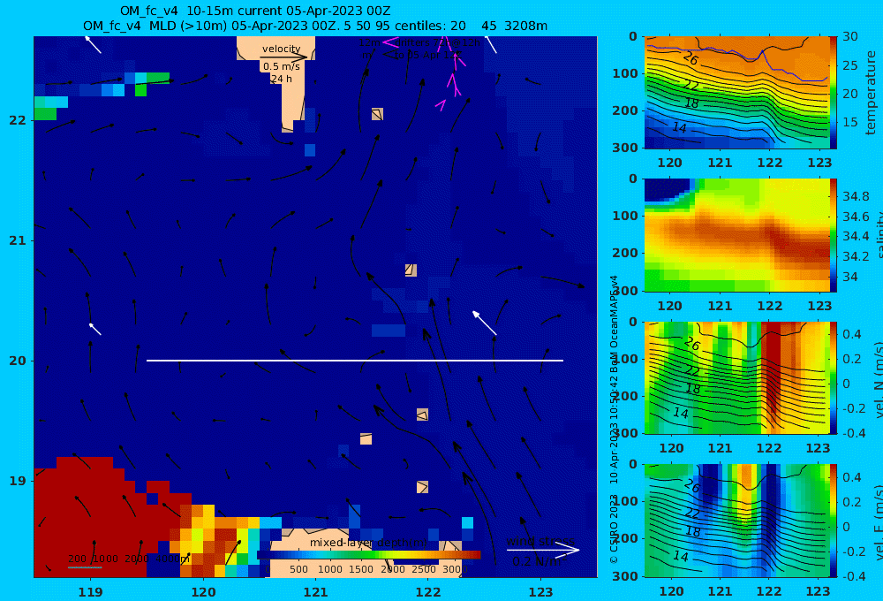Click the temperature colorbar
The height and width of the screenshot is (601, 883).
pos(833,92)
